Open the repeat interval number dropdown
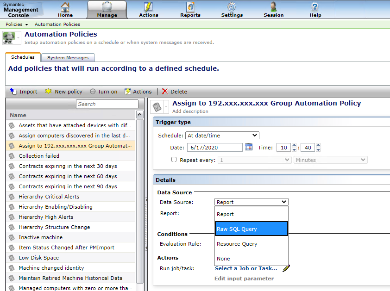This screenshot has height=291, width=390. [254, 160]
